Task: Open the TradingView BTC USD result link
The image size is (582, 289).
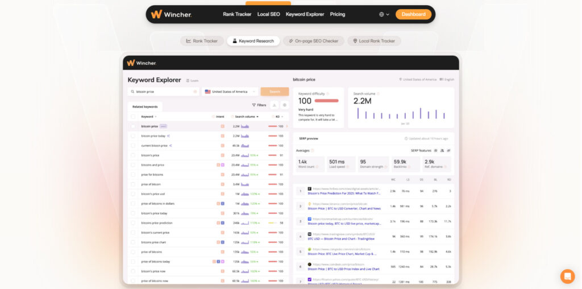Action: point(341,239)
